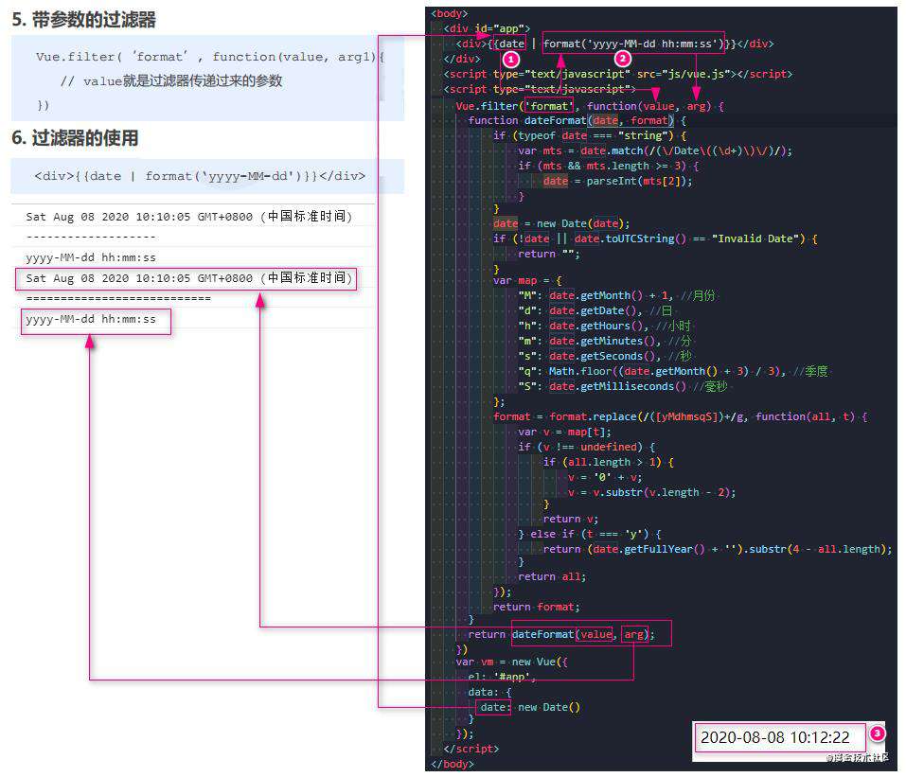Screen dimensions: 906x777
Task: Click the line 'date = new Date(date);'
Action: [x=561, y=223]
